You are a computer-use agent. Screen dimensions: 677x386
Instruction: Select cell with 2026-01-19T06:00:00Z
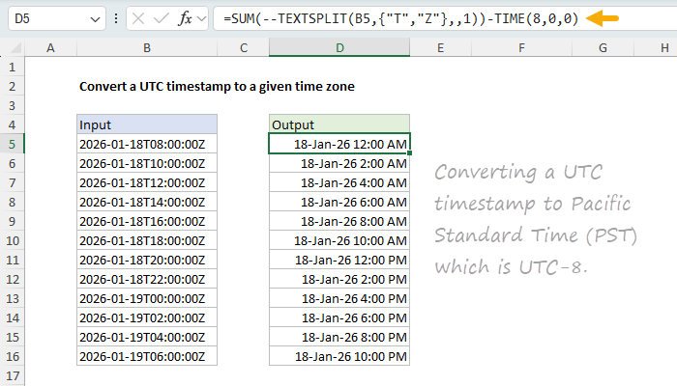point(147,356)
